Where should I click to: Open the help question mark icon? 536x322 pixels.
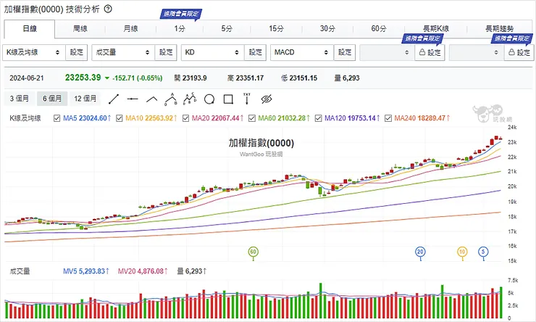tap(108, 9)
